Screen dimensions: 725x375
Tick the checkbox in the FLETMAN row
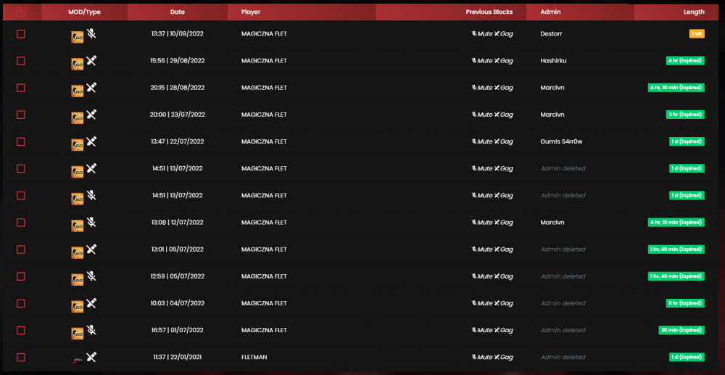tap(21, 357)
